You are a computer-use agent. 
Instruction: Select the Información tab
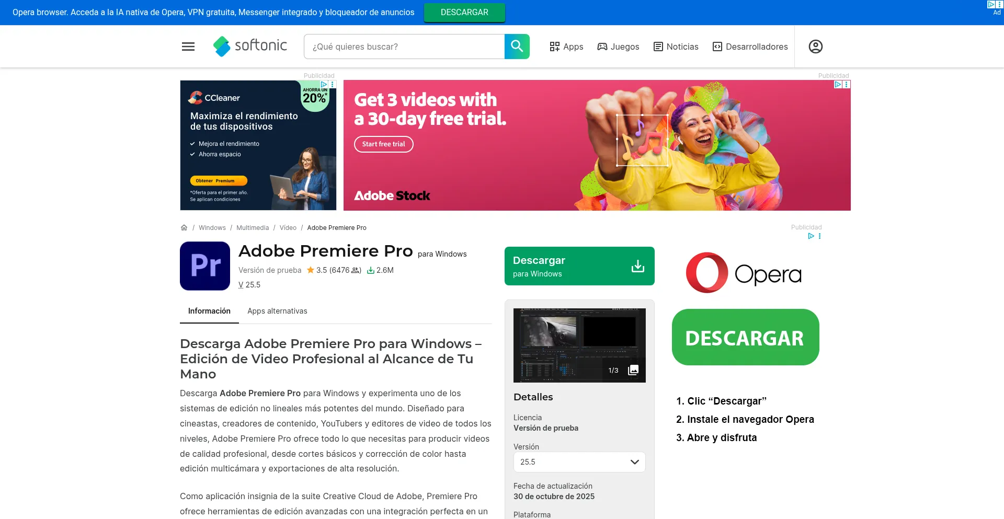tap(209, 311)
